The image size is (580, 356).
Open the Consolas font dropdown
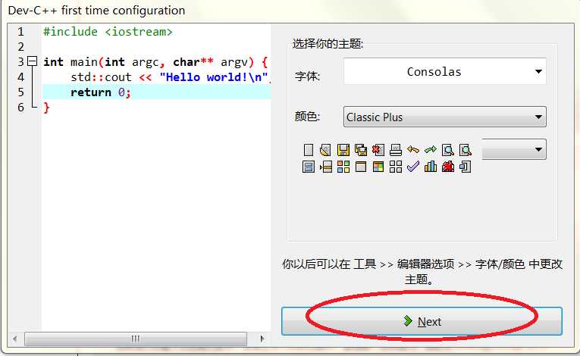click(x=444, y=71)
